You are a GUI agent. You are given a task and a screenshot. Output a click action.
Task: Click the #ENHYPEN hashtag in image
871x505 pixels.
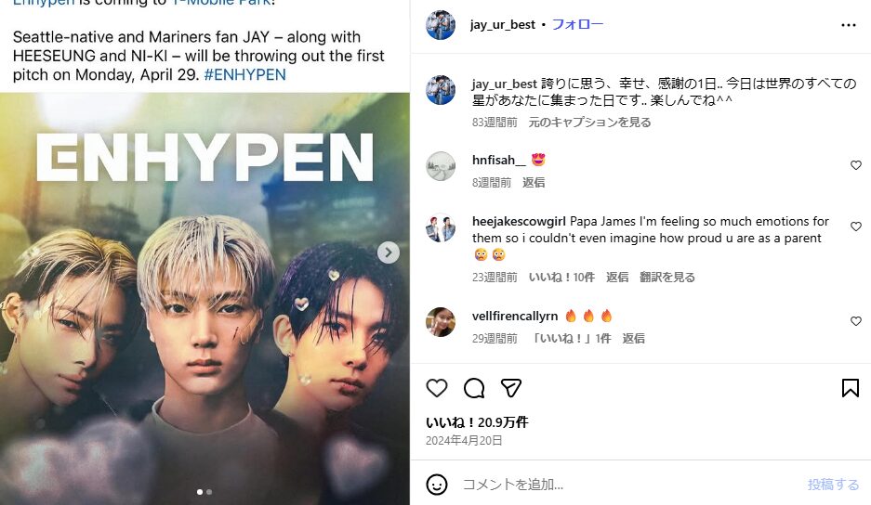pos(245,74)
